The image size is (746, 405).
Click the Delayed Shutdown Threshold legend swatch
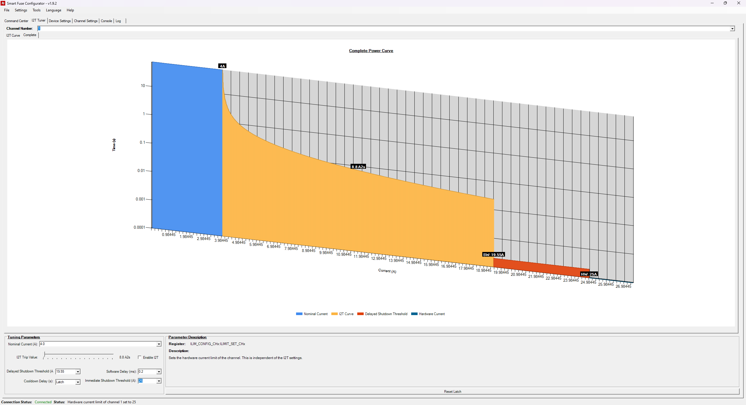(x=360, y=314)
